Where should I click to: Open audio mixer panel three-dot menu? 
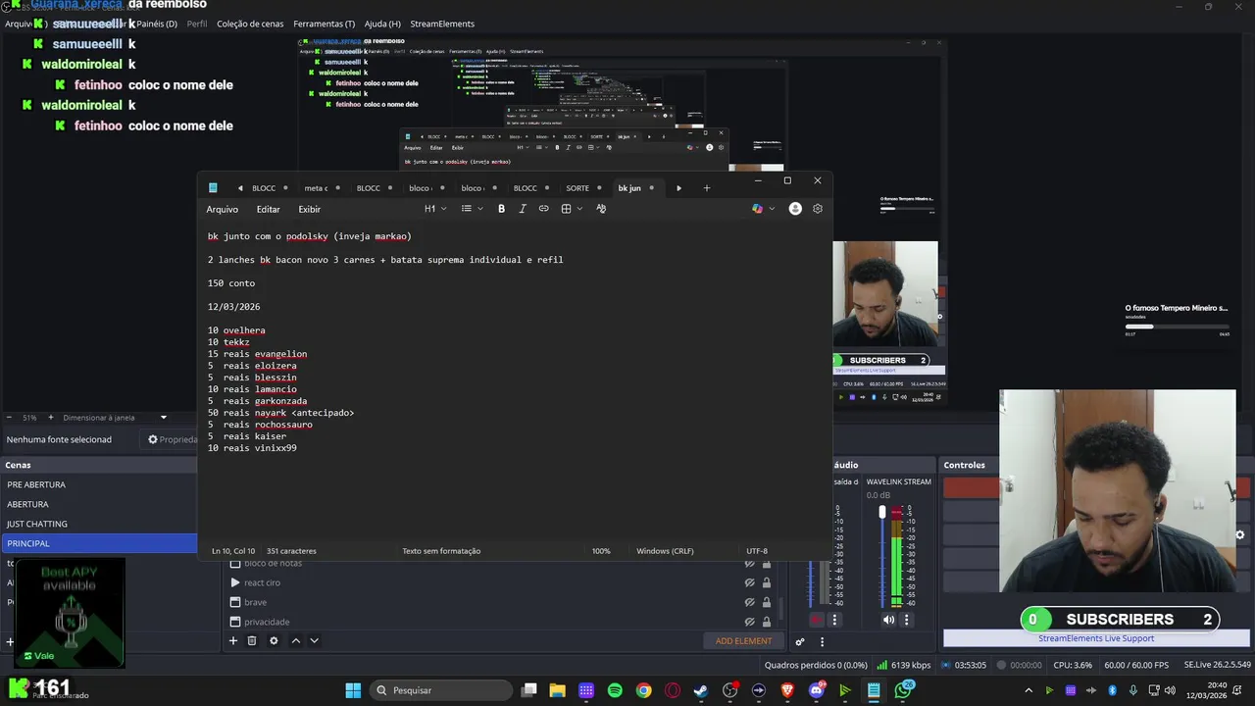(822, 641)
